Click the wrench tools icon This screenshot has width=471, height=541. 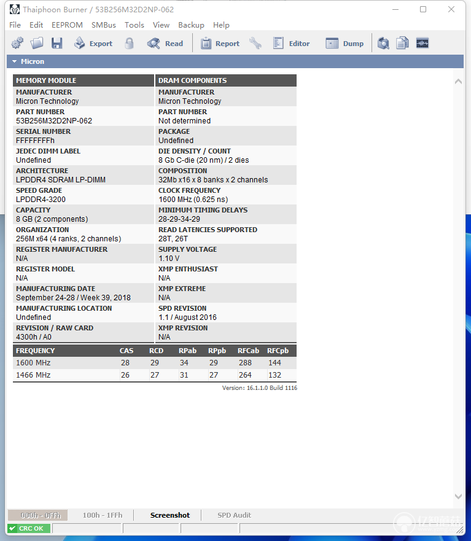(255, 44)
